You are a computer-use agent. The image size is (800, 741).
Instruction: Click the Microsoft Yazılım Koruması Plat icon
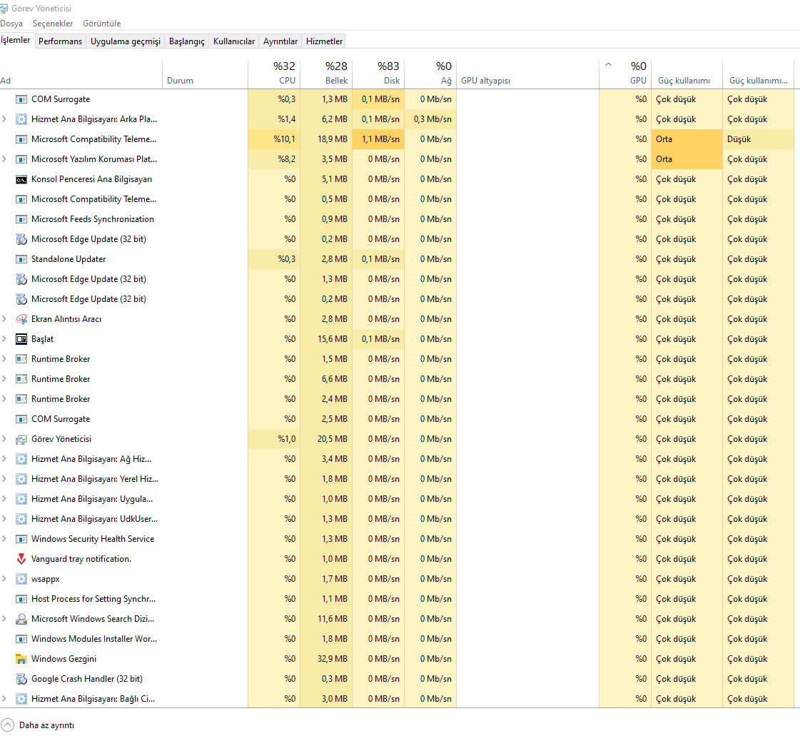click(x=21, y=160)
